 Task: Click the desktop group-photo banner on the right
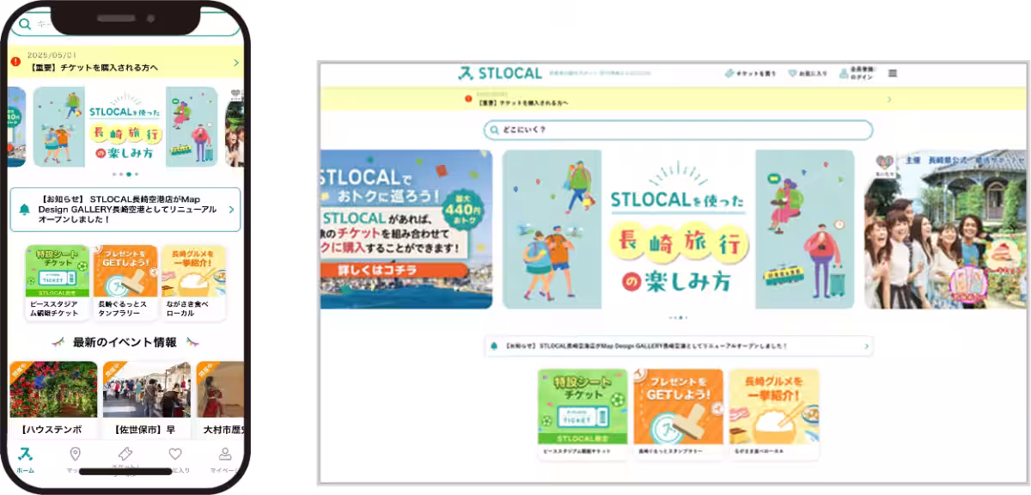[x=947, y=229]
